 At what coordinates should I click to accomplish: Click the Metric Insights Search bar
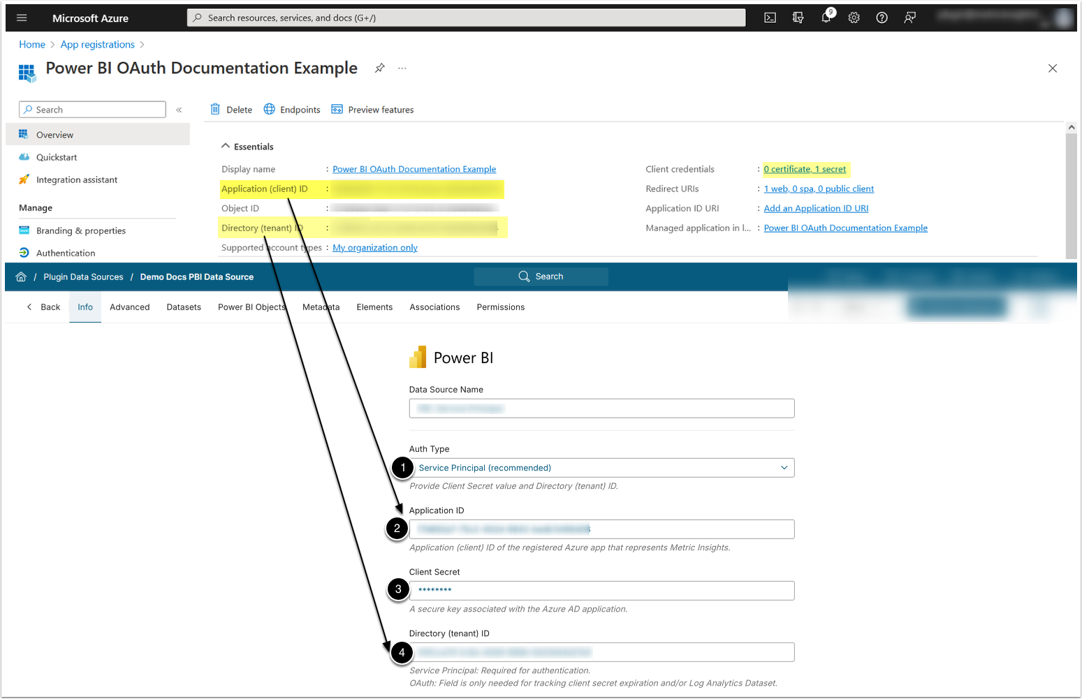coord(541,277)
